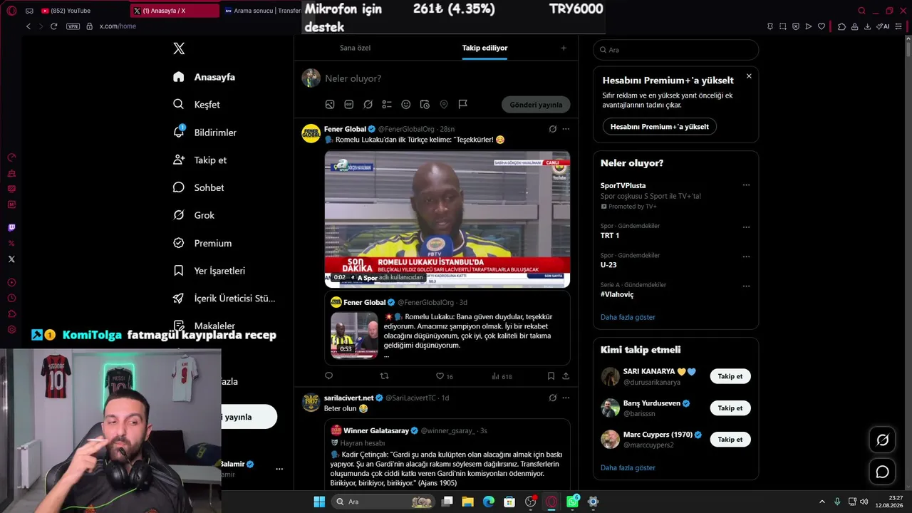Open the floating Grok button

click(x=882, y=440)
